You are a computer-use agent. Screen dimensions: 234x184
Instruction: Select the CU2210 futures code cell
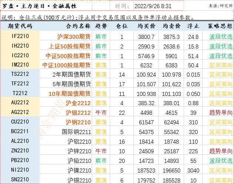(x=20, y=122)
